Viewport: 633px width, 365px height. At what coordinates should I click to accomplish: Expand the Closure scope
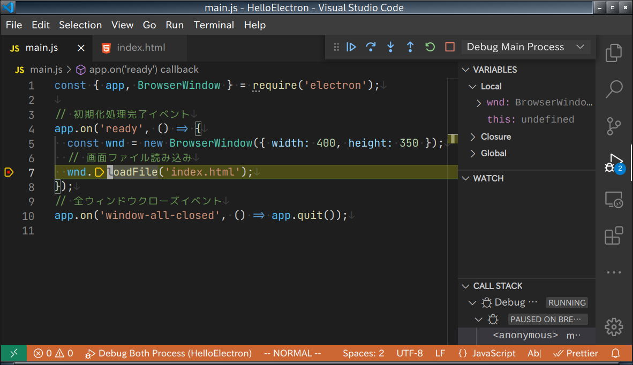(473, 137)
